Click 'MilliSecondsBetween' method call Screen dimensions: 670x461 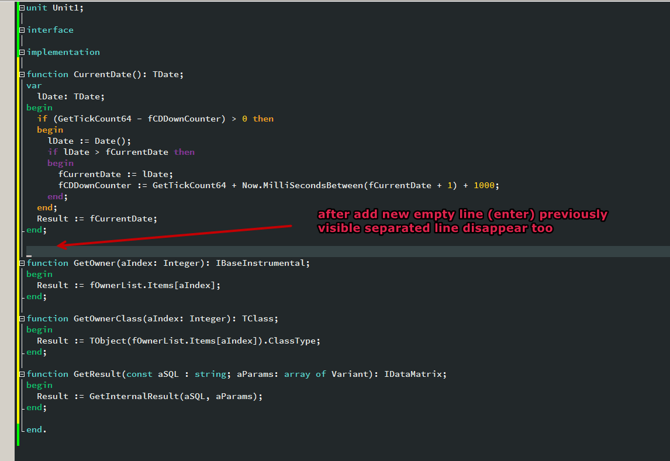(x=313, y=185)
